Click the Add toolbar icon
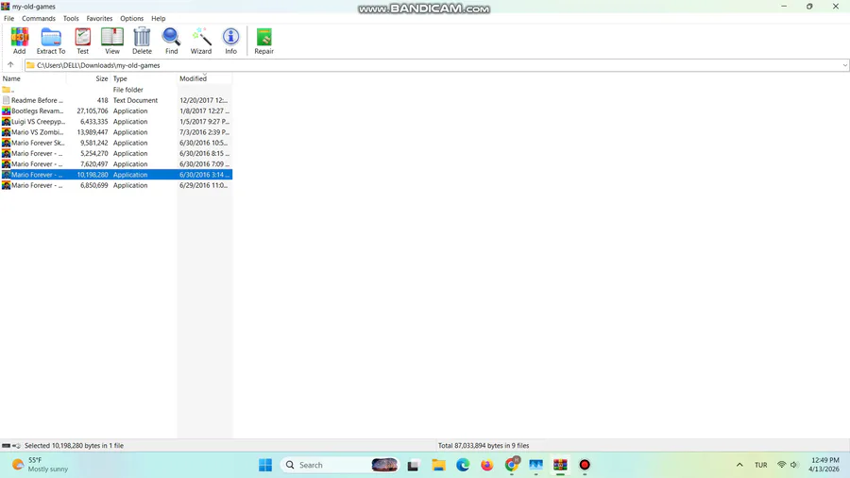 tap(20, 41)
